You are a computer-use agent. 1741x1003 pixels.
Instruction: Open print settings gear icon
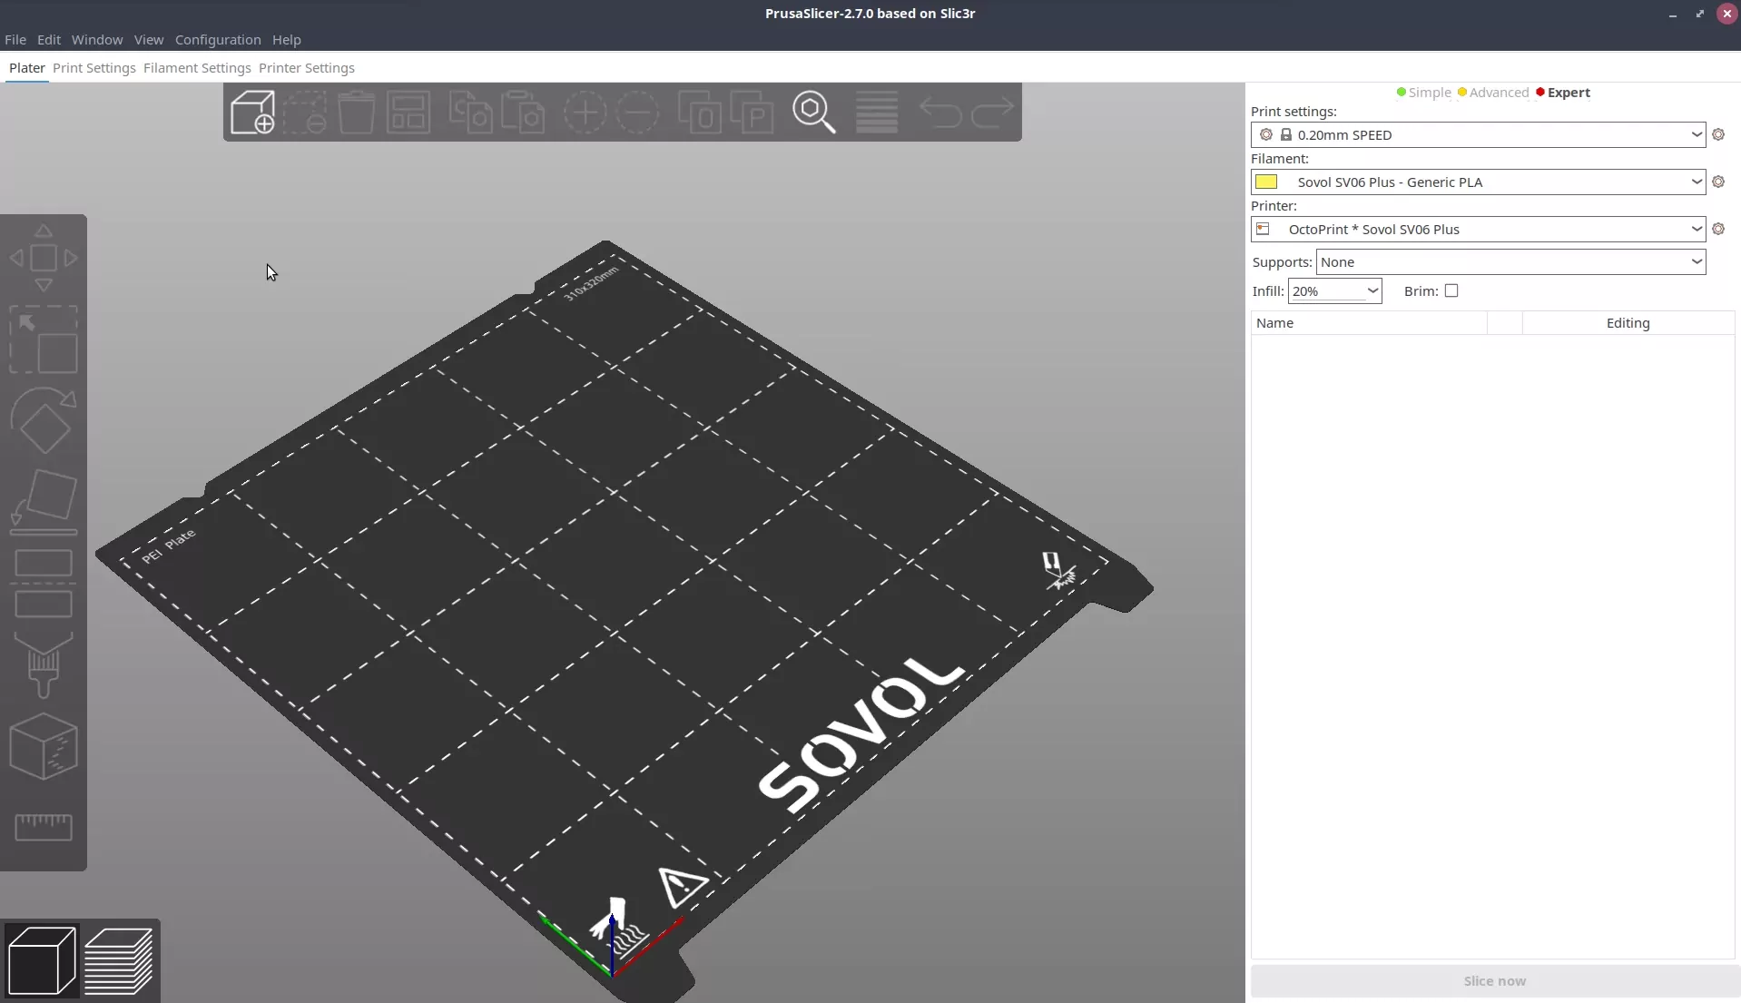point(1717,135)
